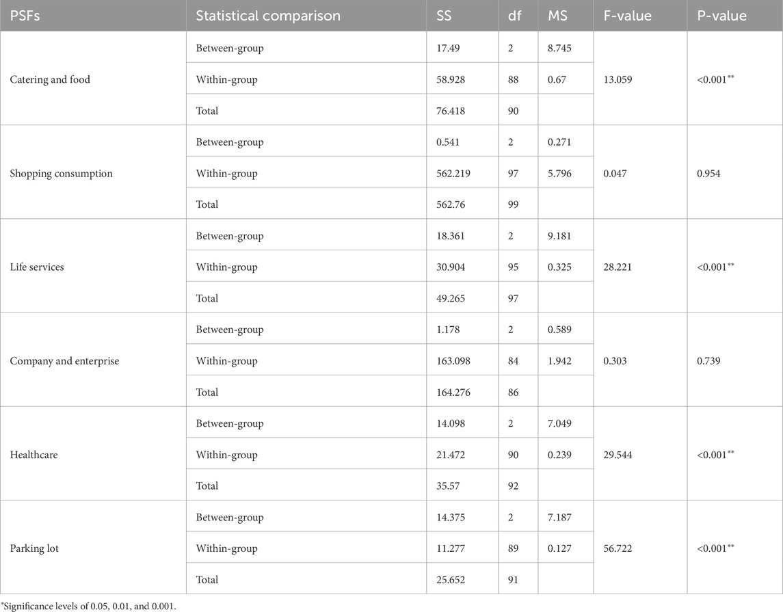Image resolution: width=783 pixels, height=612 pixels.
Task: Click the Shopping consumption row label
Action: click(x=62, y=173)
